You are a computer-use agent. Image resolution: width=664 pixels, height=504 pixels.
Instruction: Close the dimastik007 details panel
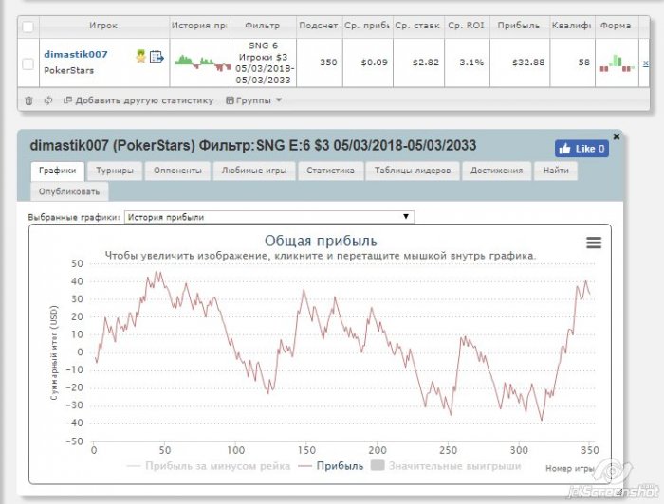pos(617,136)
